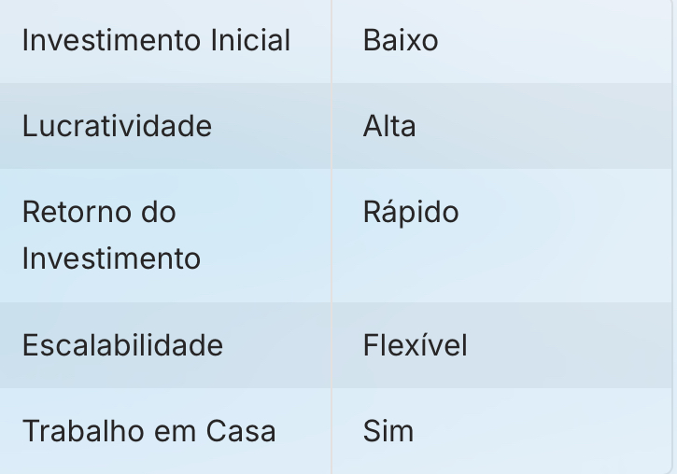
Task: Click "Investimento" on the line below "Retorno do"
Action: click(x=111, y=258)
